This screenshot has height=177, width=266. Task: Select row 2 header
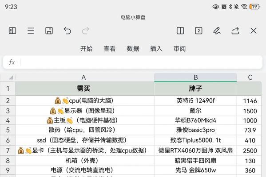pyautogui.click(x=8, y=101)
